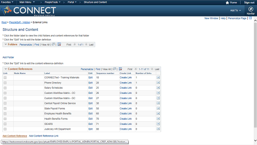
Task: Check Central Payroll Online Service link box
Action: tap(5, 104)
